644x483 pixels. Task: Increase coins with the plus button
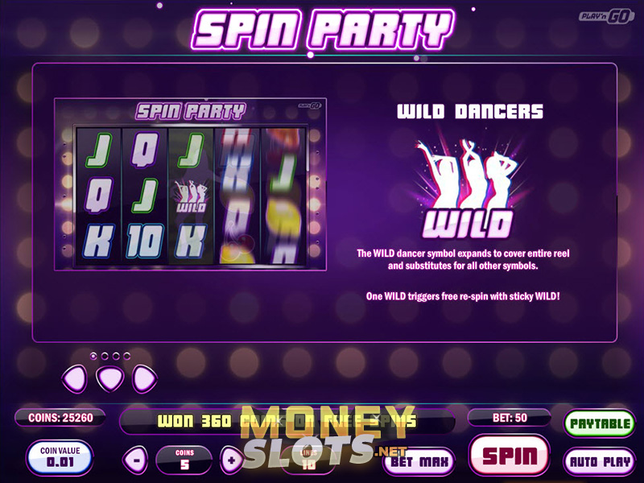[x=231, y=460]
